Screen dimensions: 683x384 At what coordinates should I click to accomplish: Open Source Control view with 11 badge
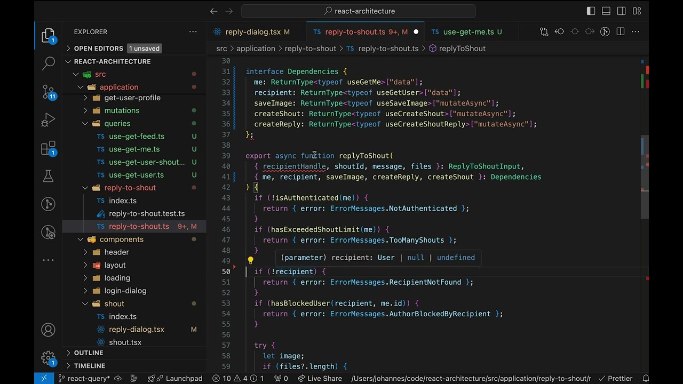click(x=48, y=92)
